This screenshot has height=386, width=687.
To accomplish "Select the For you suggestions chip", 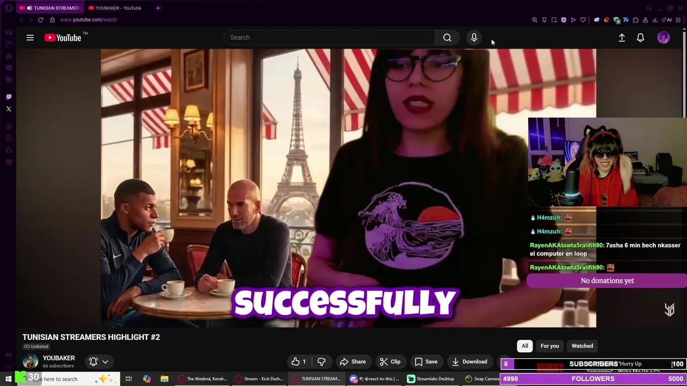I will [550, 346].
